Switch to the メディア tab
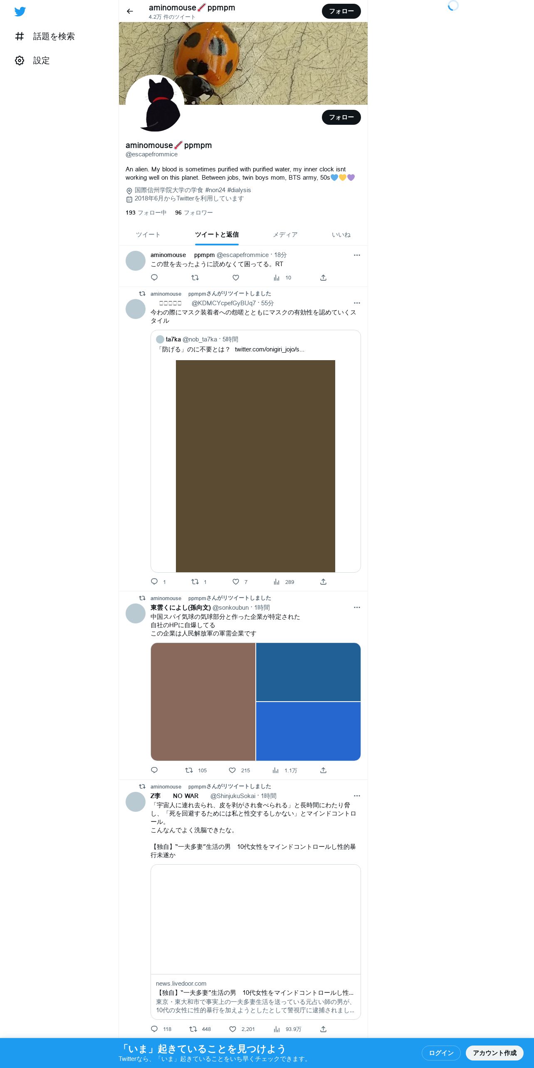The image size is (534, 1068). pos(285,235)
